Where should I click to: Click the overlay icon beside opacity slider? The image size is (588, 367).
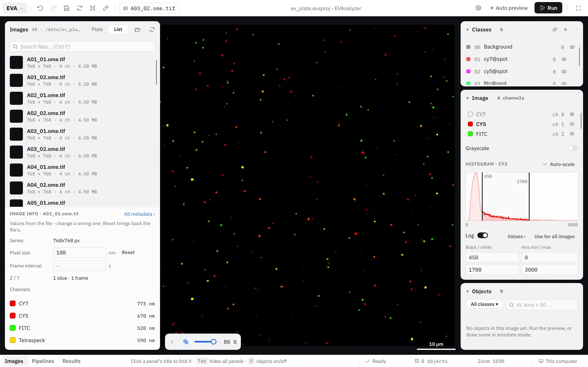(186, 342)
